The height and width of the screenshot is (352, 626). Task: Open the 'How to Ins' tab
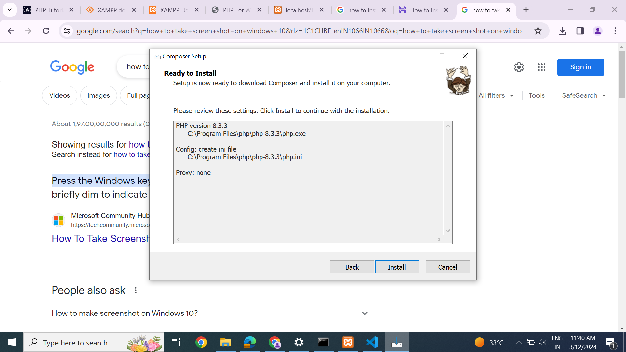click(423, 10)
